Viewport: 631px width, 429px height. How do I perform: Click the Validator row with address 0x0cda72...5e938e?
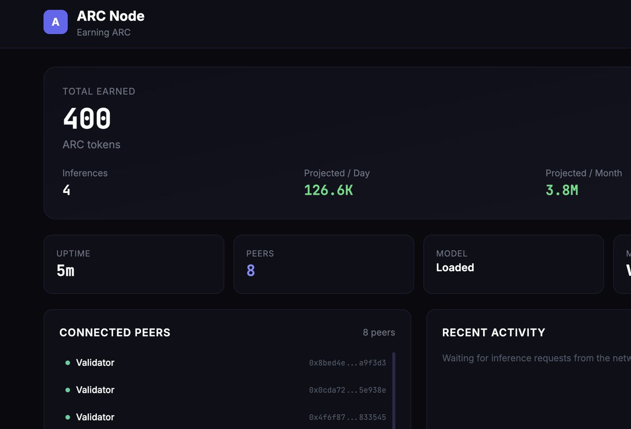coord(225,390)
